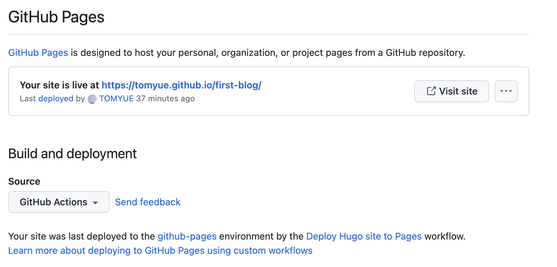Click the large GitHub Pages page heading
Screen dimensions: 557x267
pos(56,17)
